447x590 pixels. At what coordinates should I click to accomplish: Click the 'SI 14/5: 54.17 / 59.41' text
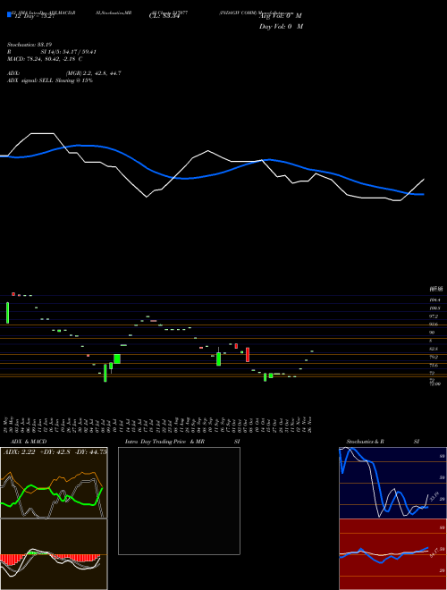pyautogui.click(x=69, y=52)
